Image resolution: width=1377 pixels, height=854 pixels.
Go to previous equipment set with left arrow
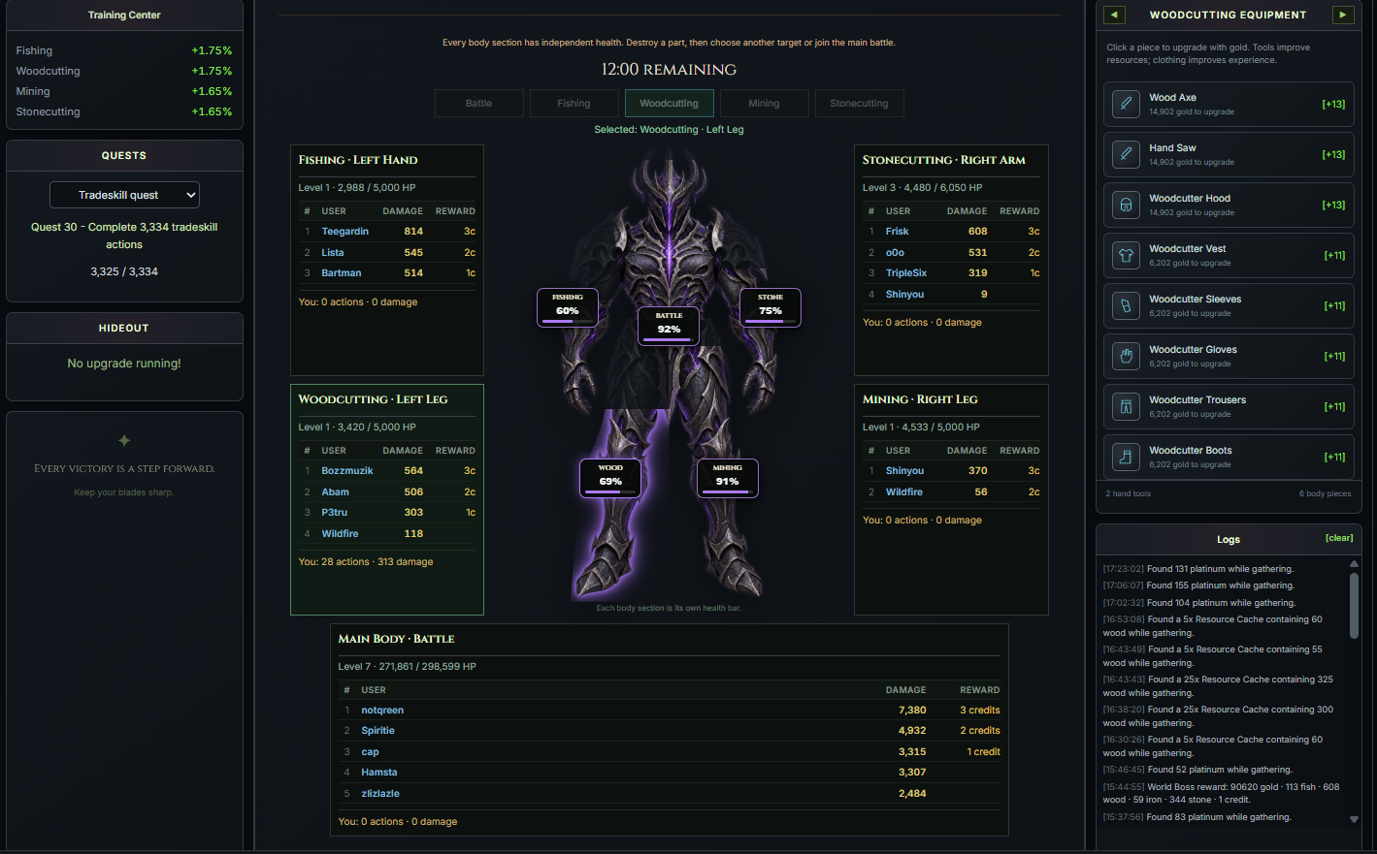coord(1114,15)
